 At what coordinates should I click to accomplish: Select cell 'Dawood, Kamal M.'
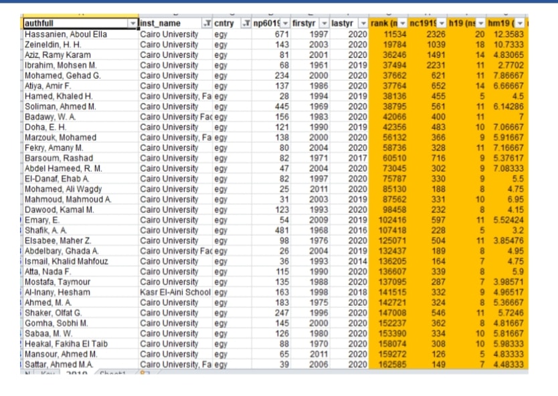pyautogui.click(x=80, y=210)
